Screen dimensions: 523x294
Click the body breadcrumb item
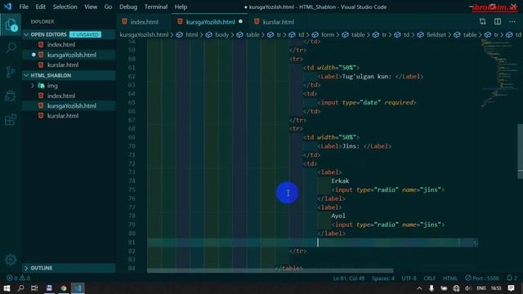(x=221, y=34)
